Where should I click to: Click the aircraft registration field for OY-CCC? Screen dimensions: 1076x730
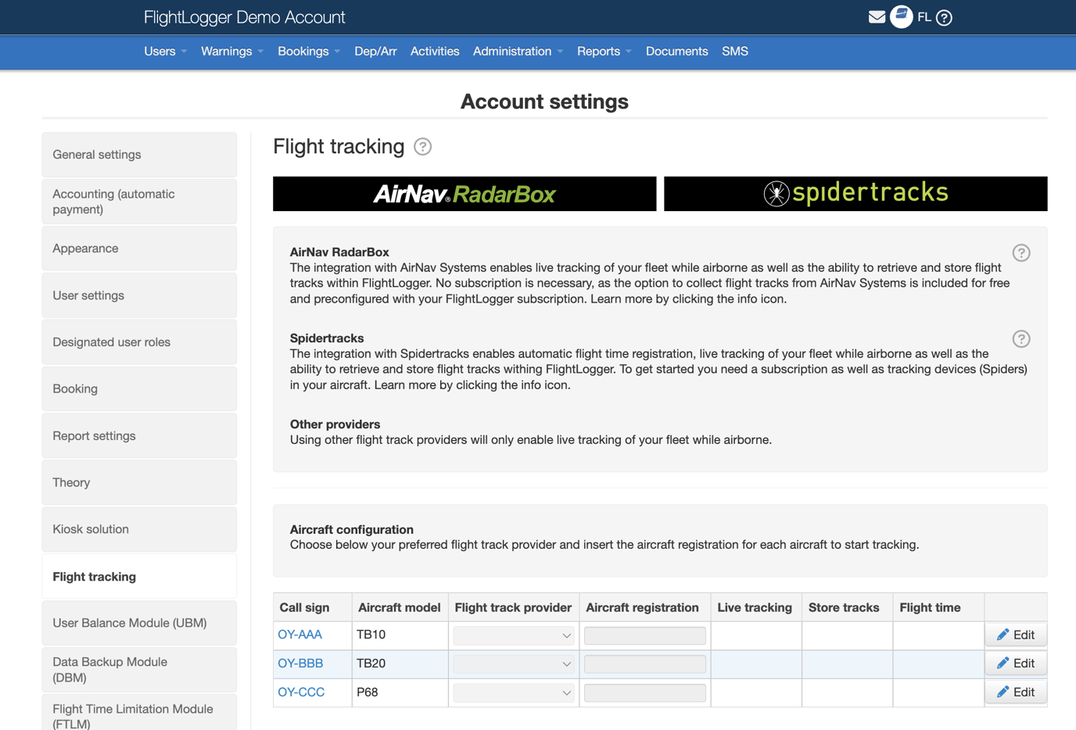[644, 692]
